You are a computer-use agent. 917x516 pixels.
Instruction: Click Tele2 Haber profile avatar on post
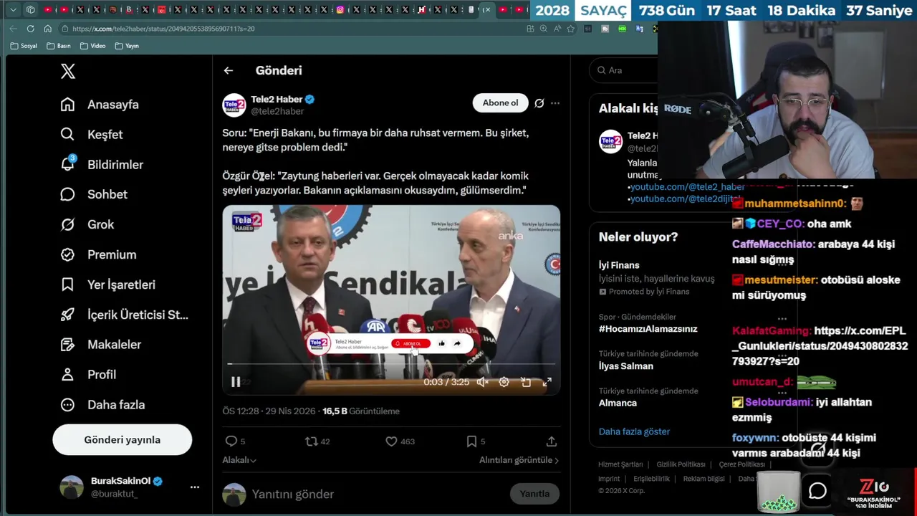(x=234, y=105)
